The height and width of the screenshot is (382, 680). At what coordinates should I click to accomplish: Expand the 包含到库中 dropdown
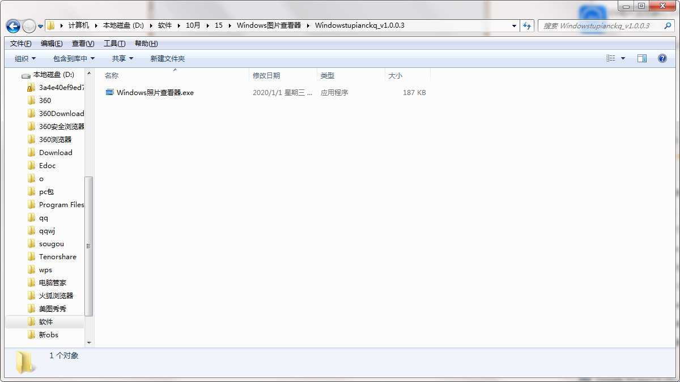tap(74, 58)
